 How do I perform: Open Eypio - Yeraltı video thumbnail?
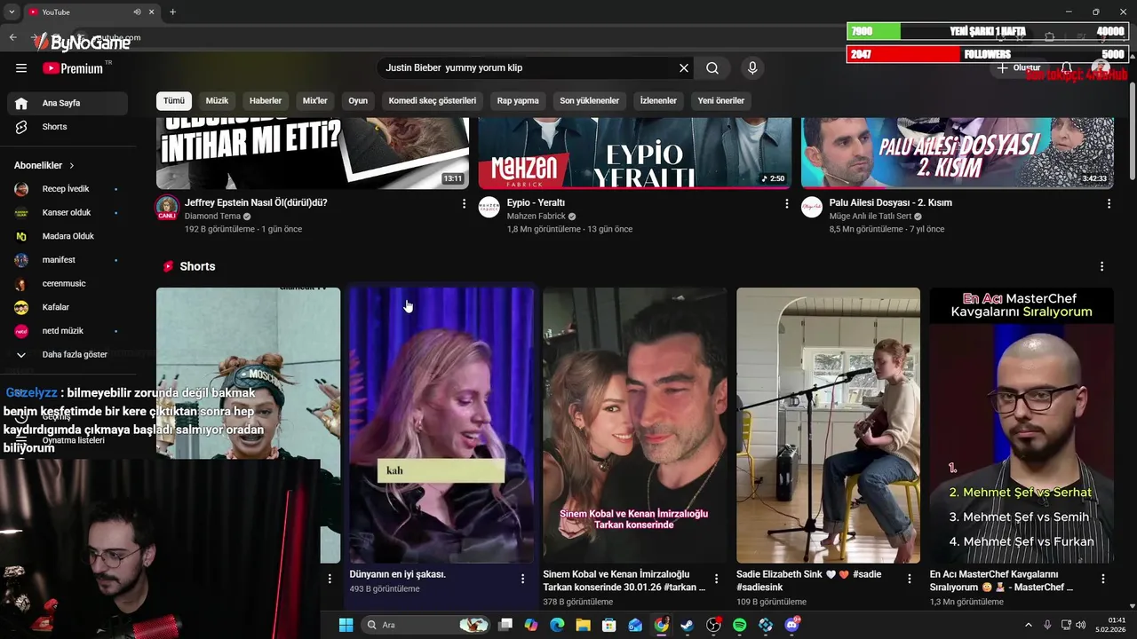pyautogui.click(x=635, y=152)
